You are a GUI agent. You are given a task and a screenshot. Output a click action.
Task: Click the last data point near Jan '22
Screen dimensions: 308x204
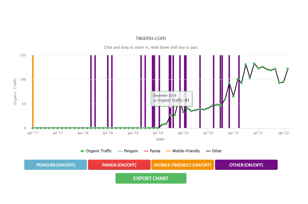288,69
